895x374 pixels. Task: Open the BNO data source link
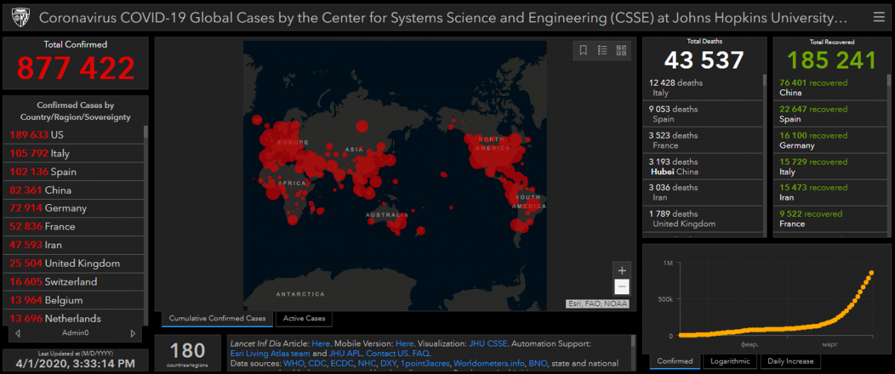pos(538,363)
